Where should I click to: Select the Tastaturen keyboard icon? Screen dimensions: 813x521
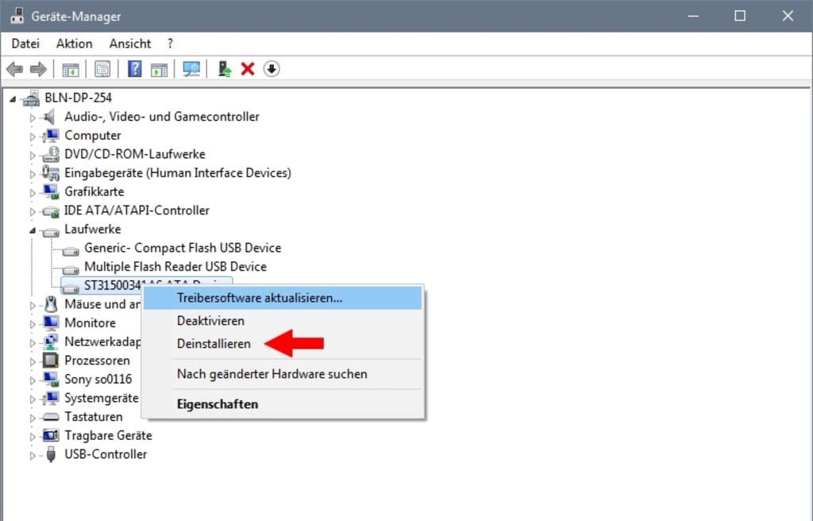pyautogui.click(x=51, y=417)
